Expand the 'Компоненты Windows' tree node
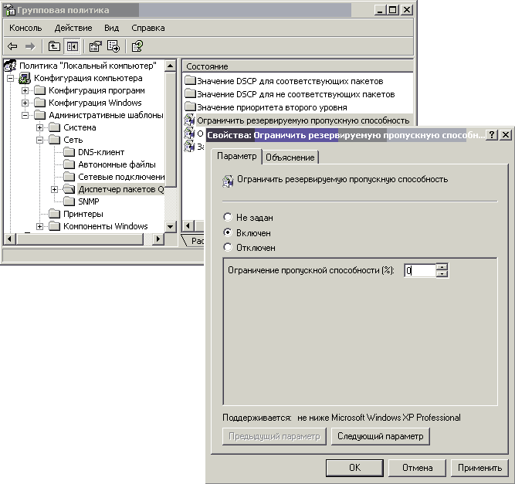 [40, 226]
